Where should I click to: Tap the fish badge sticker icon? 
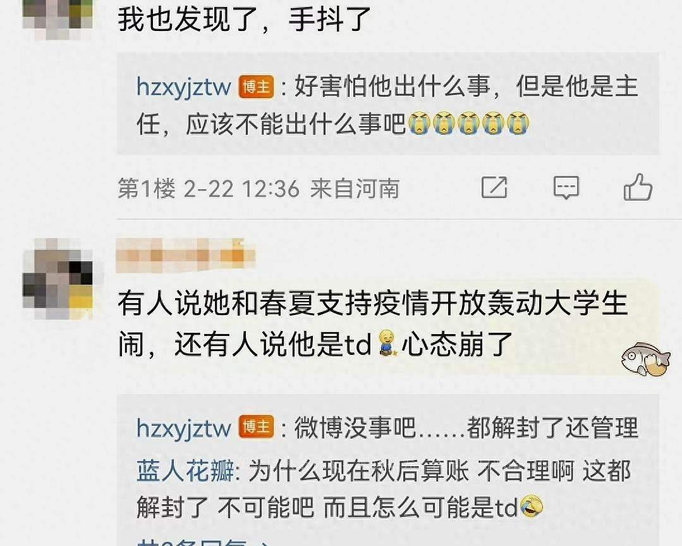click(645, 359)
